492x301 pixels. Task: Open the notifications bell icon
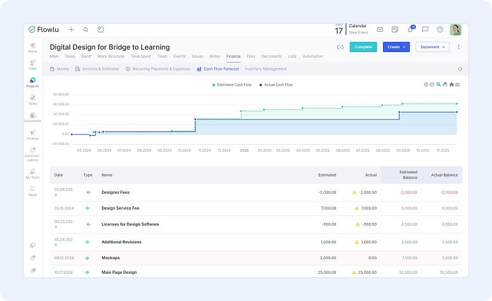[410, 29]
